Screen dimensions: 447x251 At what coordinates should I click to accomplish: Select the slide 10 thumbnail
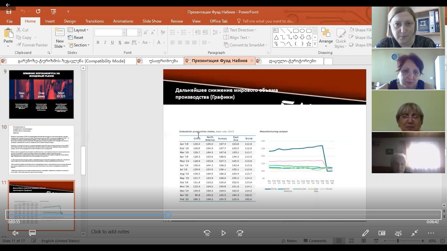pyautogui.click(x=41, y=150)
